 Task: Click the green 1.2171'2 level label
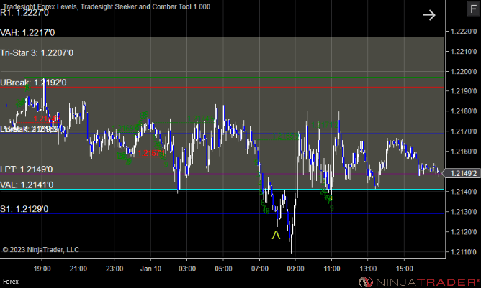pyautogui.click(x=325, y=125)
